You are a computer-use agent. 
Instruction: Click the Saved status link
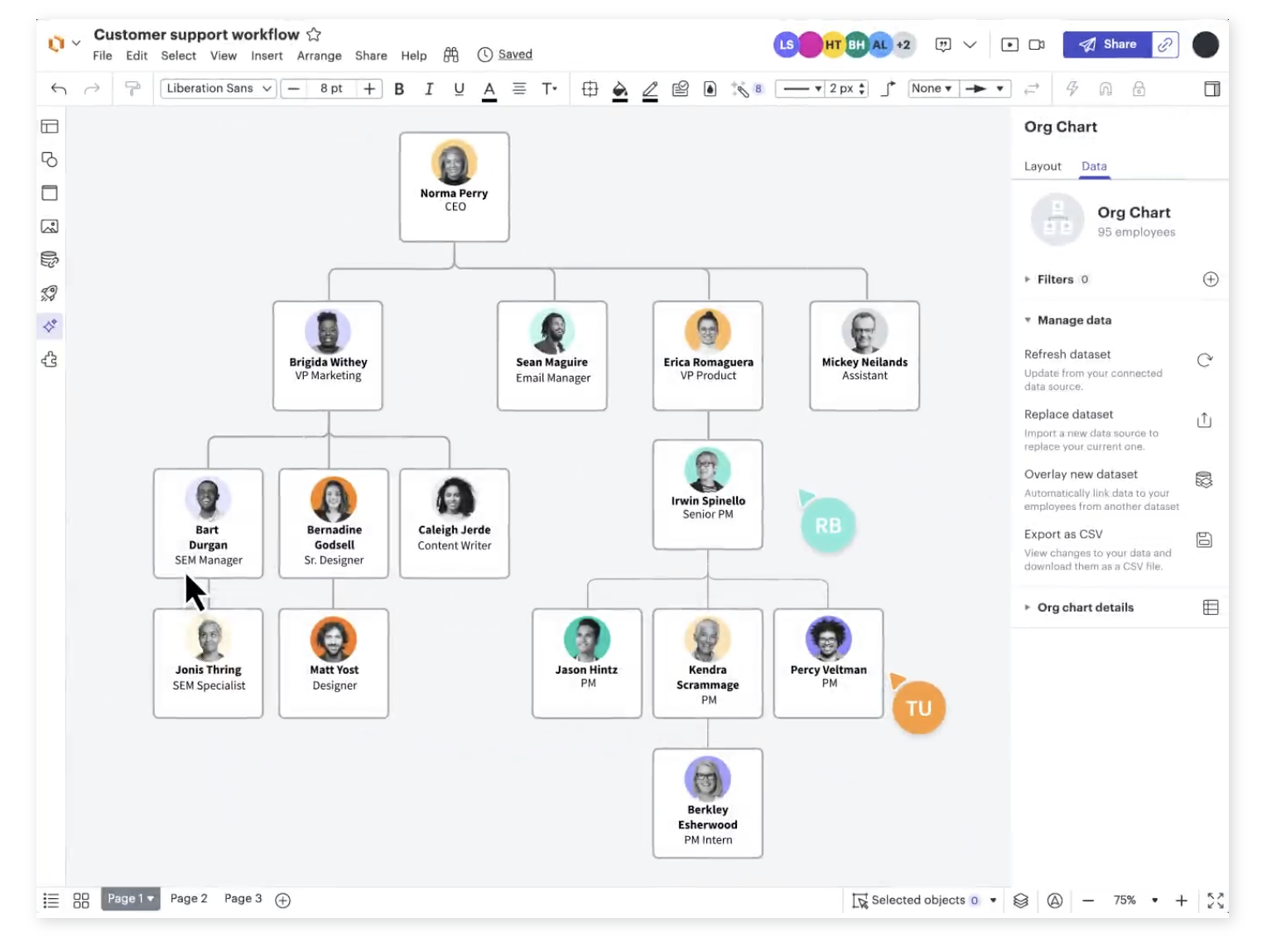[515, 55]
